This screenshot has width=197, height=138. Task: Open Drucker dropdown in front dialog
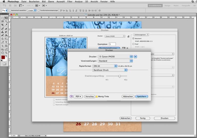(x=115, y=57)
